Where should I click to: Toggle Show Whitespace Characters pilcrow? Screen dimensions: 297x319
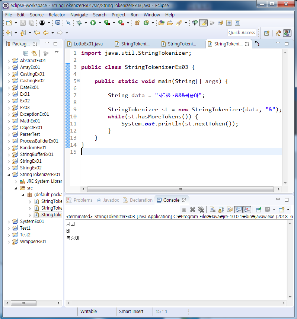(237, 23)
